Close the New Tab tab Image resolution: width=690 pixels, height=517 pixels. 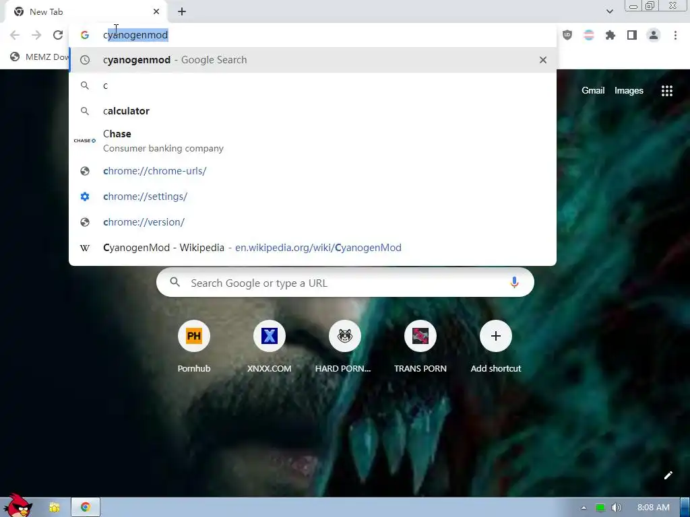pyautogui.click(x=156, y=12)
